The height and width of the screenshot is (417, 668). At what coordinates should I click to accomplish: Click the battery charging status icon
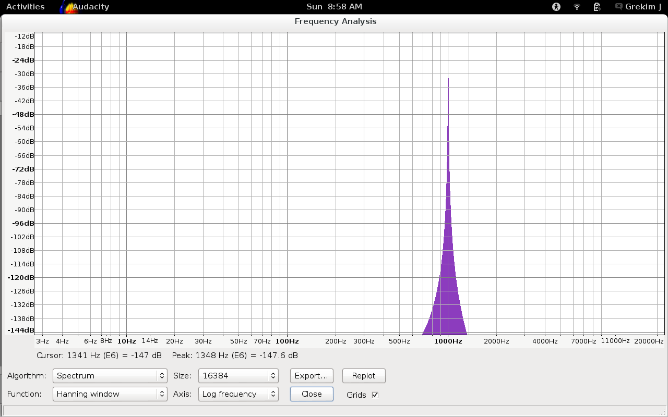point(597,7)
